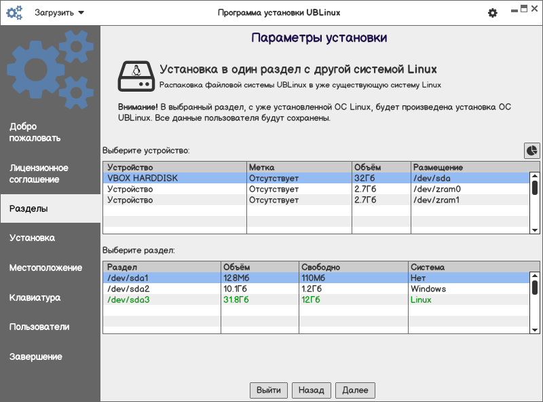Click the partition table Объём column header
The width and height of the screenshot is (543, 402).
[x=260, y=267]
